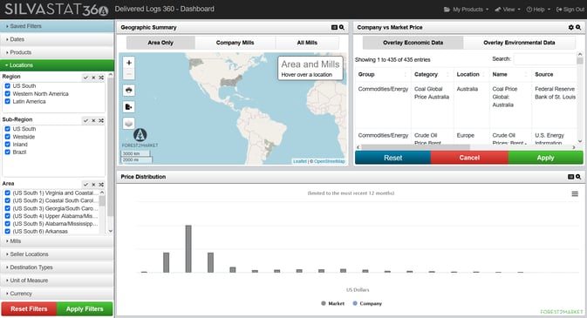This screenshot has height=318, width=587.
Task: Click the blue Reset button
Action: pos(392,158)
